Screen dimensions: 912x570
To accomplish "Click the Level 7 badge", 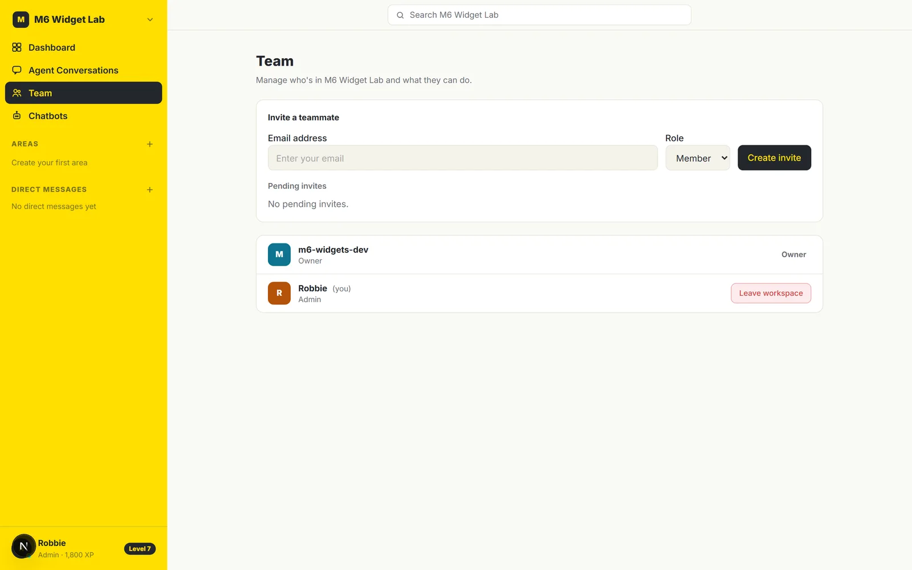I will [x=140, y=549].
